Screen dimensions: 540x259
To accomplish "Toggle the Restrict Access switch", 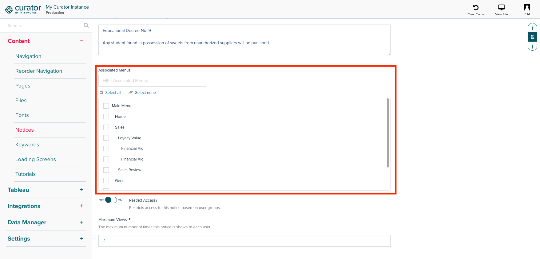I will coord(111,200).
